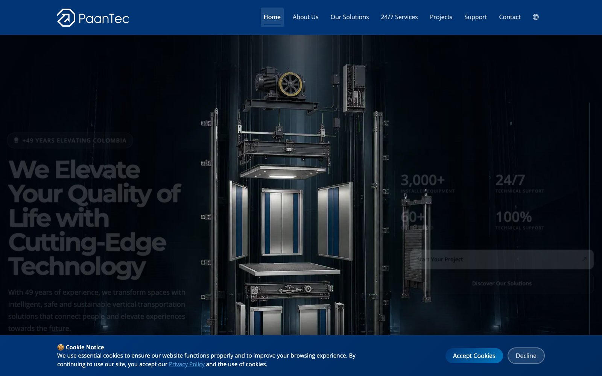Go to the Home tab

click(272, 17)
